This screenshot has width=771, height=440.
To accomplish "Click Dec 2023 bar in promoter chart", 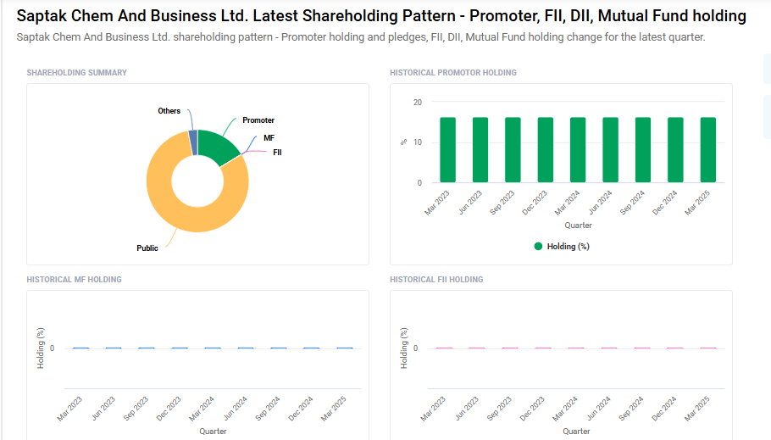I will (x=546, y=150).
